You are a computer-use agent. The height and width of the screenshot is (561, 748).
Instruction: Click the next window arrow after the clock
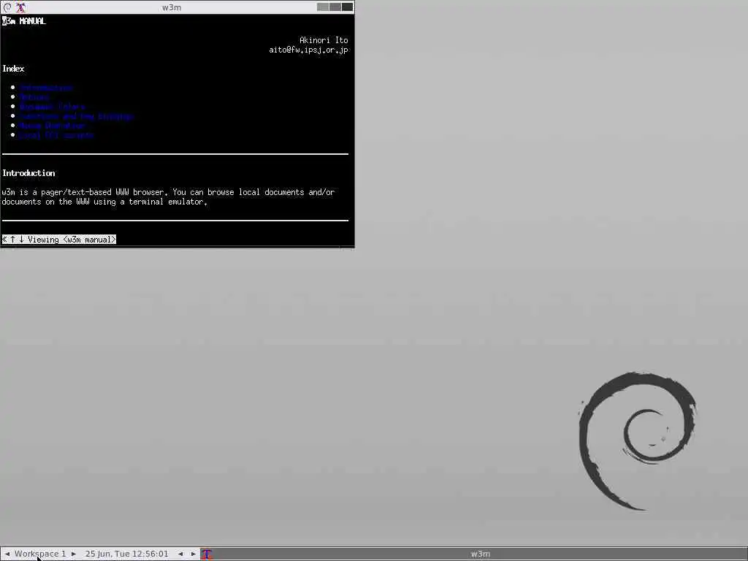pos(193,554)
